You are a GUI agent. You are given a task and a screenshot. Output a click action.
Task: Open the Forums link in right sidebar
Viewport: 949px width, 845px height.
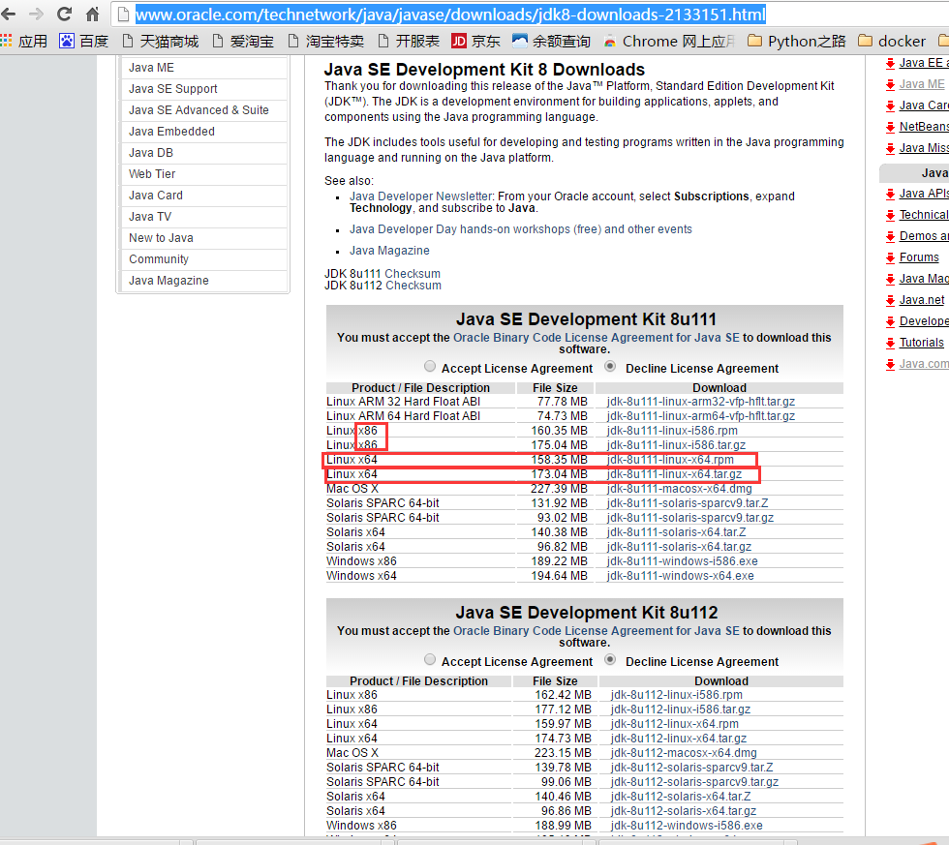tap(919, 257)
